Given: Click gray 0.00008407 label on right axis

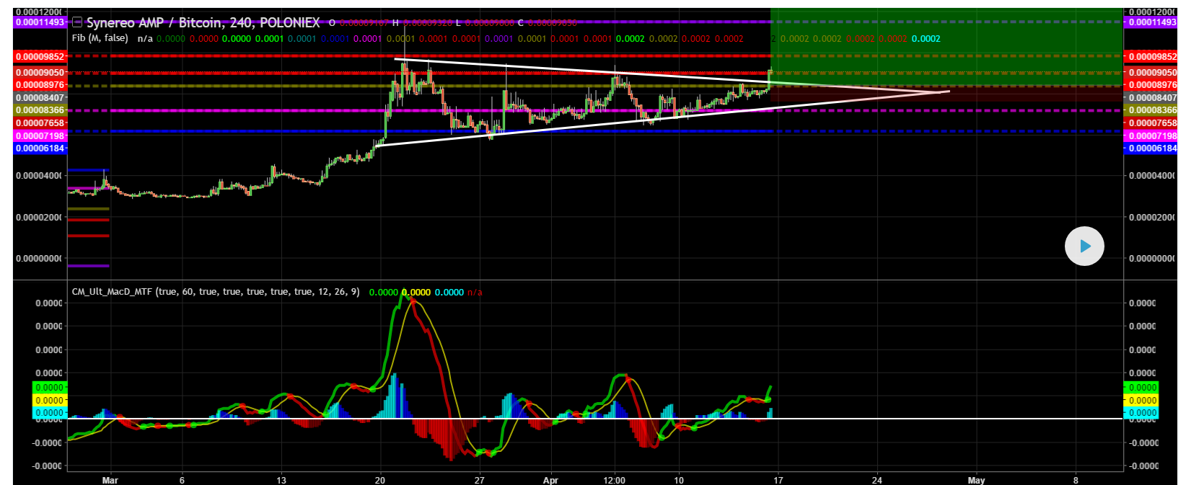Looking at the screenshot, I should pos(1152,98).
